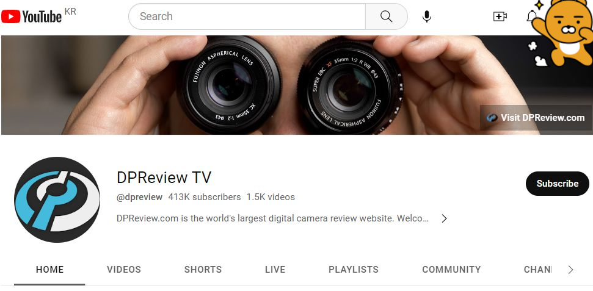The width and height of the screenshot is (593, 291).
Task: Click the bear sticker in the corner
Action: click(x=561, y=34)
